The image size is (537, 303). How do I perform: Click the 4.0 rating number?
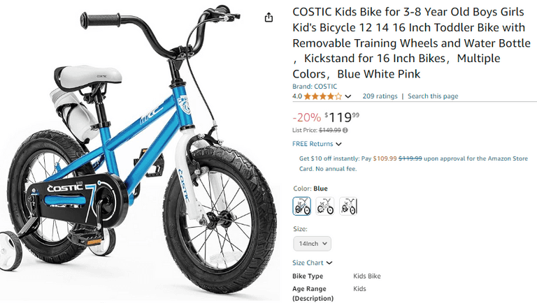click(x=296, y=96)
